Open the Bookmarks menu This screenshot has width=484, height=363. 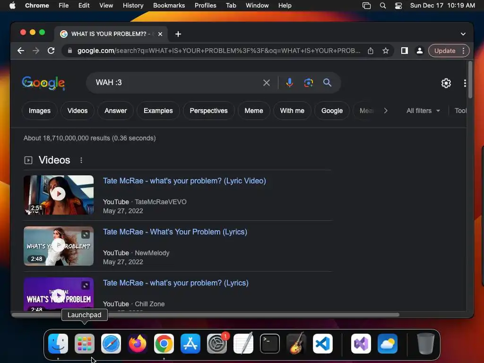[x=169, y=6]
